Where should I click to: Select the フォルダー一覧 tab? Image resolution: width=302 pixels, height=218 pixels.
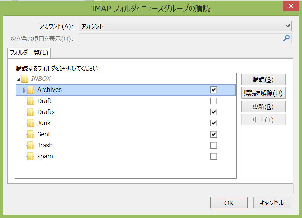tap(29, 53)
